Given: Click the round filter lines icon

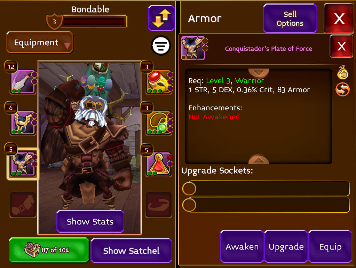Looking at the screenshot, I should pyautogui.click(x=161, y=46).
